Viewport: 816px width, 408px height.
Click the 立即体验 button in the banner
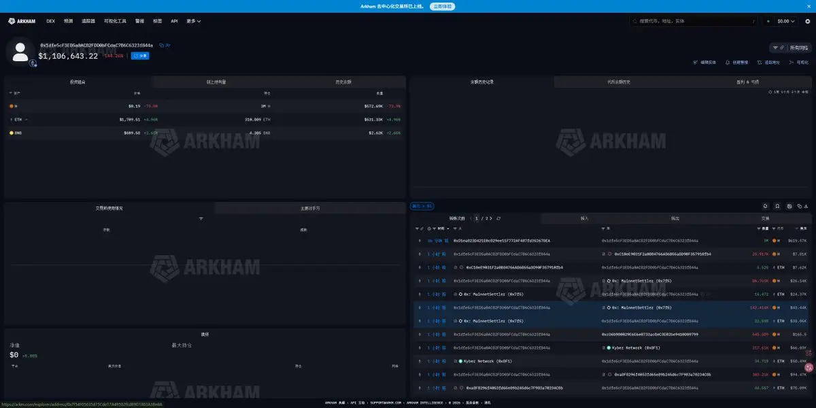pyautogui.click(x=443, y=6)
